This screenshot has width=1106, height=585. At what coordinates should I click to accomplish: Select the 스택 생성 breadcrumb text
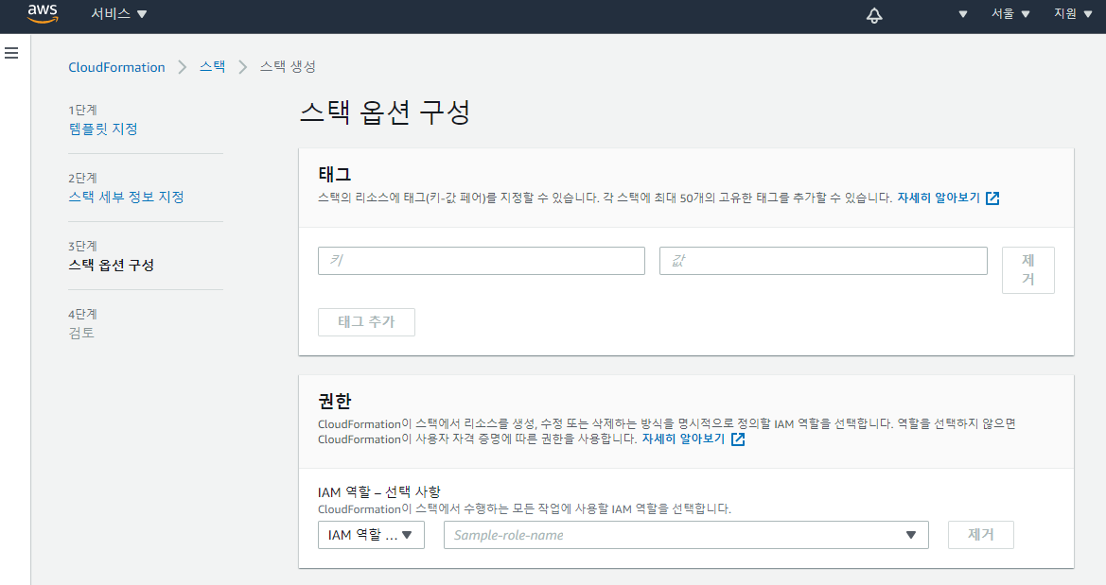pos(288,66)
